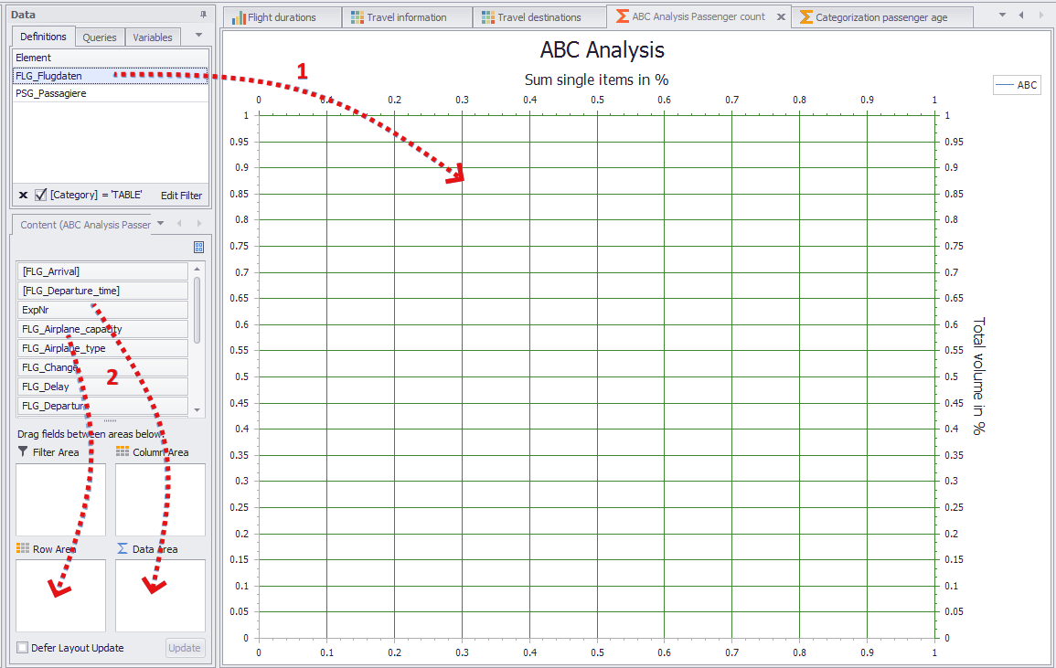Click inside the Filter Area drop box
Viewport: 1056px width, 668px height.
(60, 500)
